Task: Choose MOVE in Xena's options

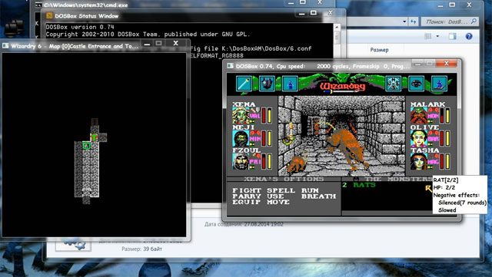Action: [x=278, y=202]
